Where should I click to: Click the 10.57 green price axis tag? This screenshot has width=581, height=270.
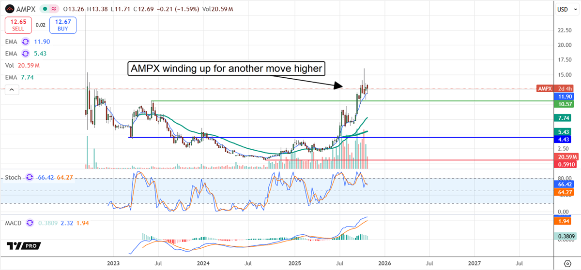[563, 104]
